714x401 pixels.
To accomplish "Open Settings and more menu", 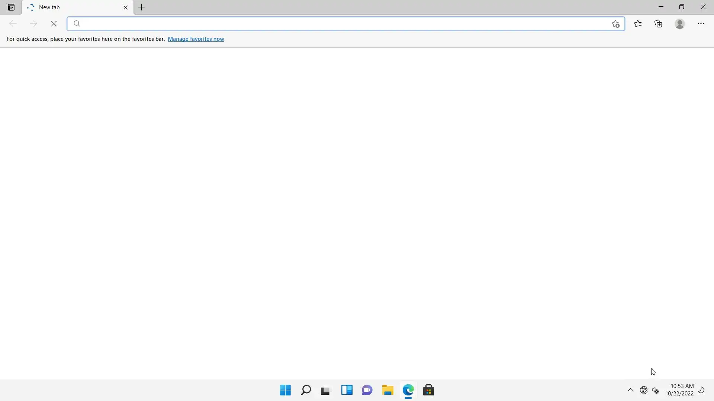I will pyautogui.click(x=701, y=24).
